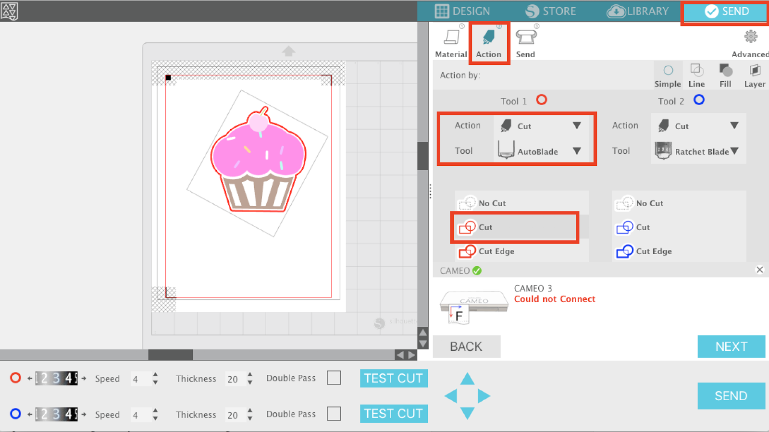Switch to the STORE tab
The height and width of the screenshot is (432, 769).
pyautogui.click(x=551, y=11)
